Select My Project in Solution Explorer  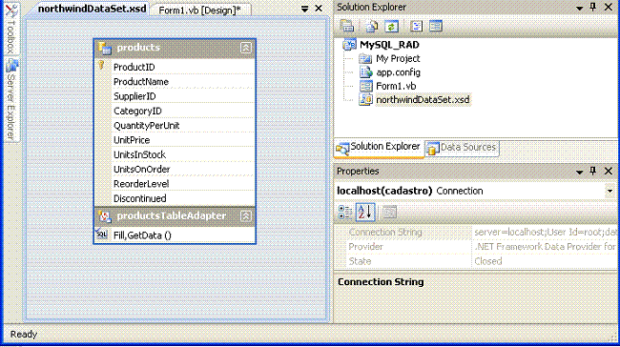[x=398, y=58]
